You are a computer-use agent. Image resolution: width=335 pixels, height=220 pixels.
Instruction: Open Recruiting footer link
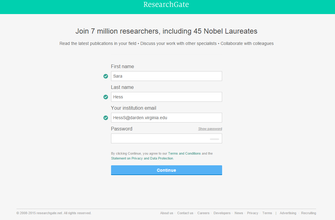[x=308, y=213]
